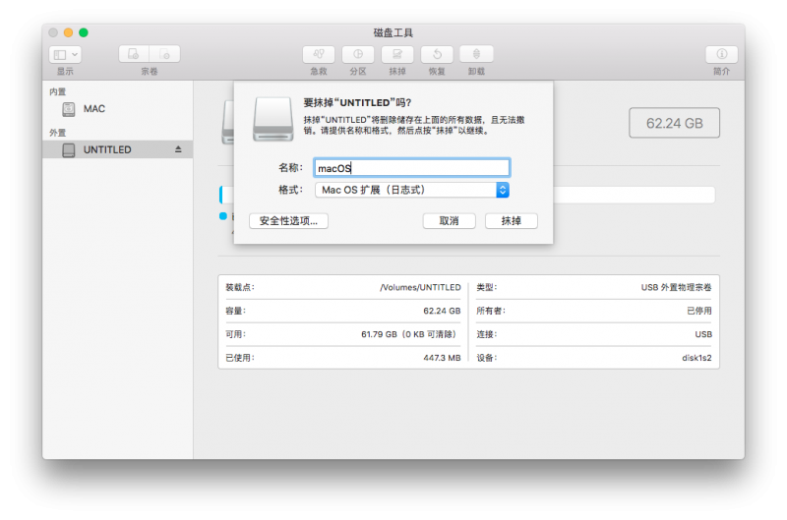Click the Restore (恢复) toolbar icon

pos(437,54)
